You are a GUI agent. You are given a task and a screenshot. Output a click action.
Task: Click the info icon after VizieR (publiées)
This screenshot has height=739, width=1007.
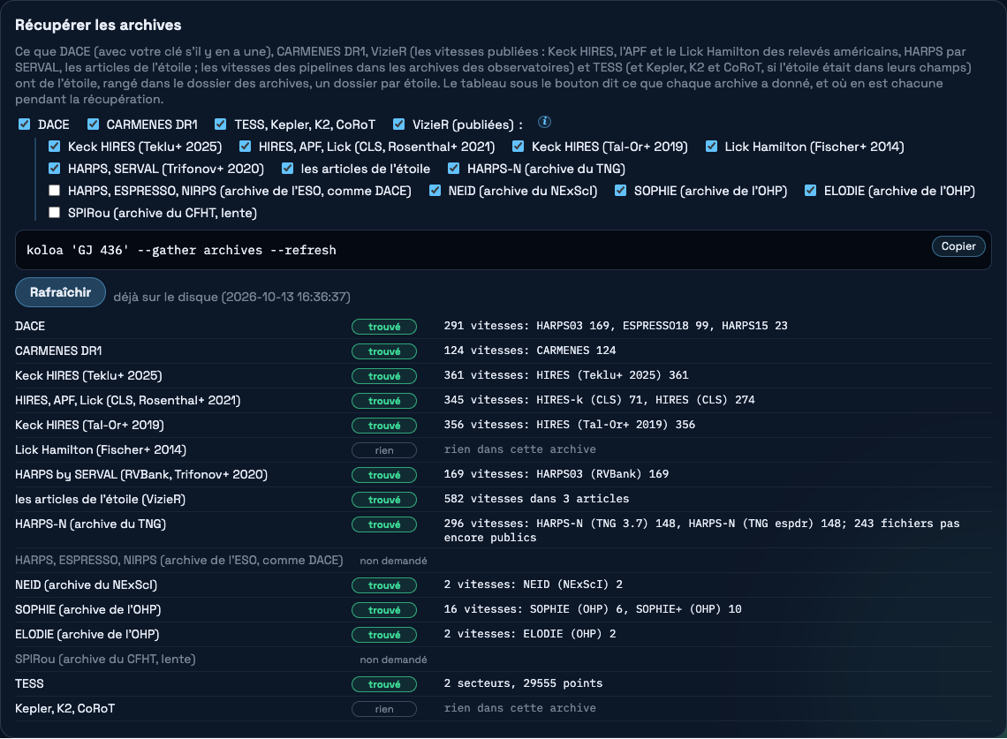click(544, 122)
